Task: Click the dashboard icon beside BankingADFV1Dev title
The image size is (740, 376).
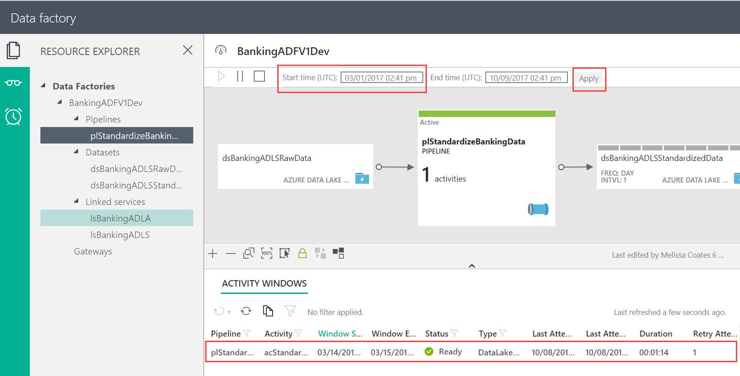Action: [x=221, y=50]
